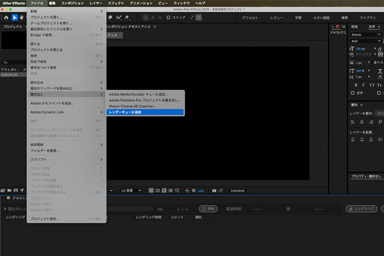Click the align left edges icon
This screenshot has width=384, height=256.
click(353, 122)
